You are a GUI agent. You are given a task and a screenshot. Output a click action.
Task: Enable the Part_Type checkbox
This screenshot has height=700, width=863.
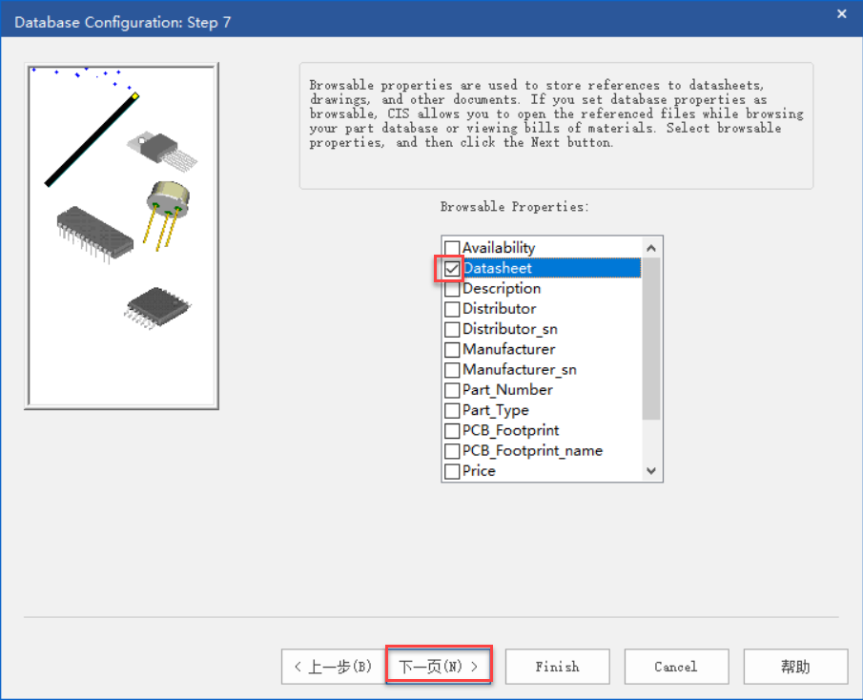[452, 410]
